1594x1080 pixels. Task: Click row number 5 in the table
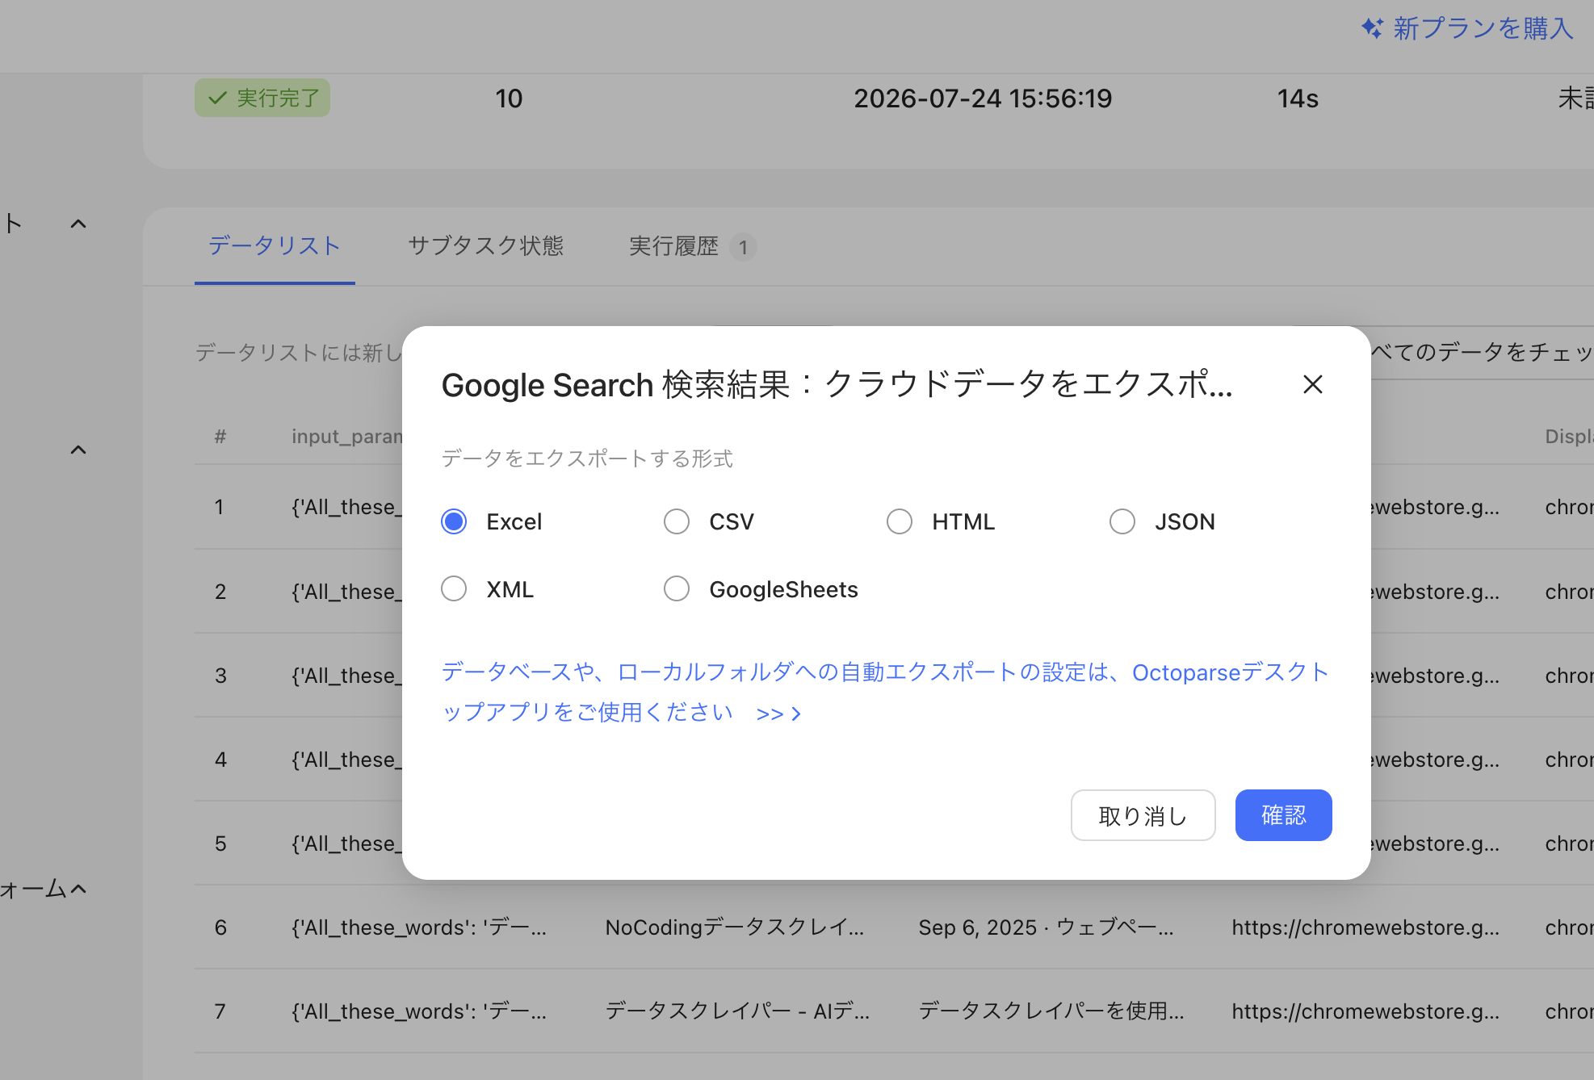click(x=220, y=843)
